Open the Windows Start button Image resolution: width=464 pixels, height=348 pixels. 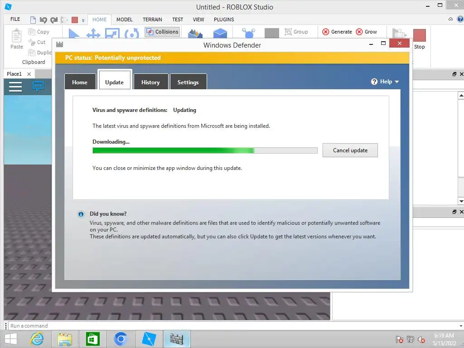click(11, 339)
